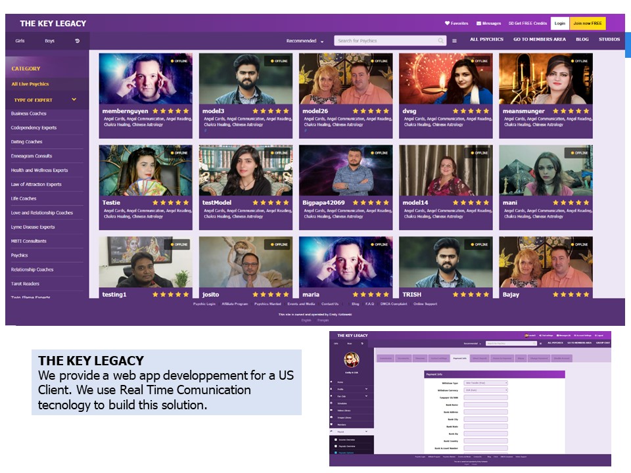The height and width of the screenshot is (473, 631).
Task: Open Messages envelope link
Action: (488, 24)
